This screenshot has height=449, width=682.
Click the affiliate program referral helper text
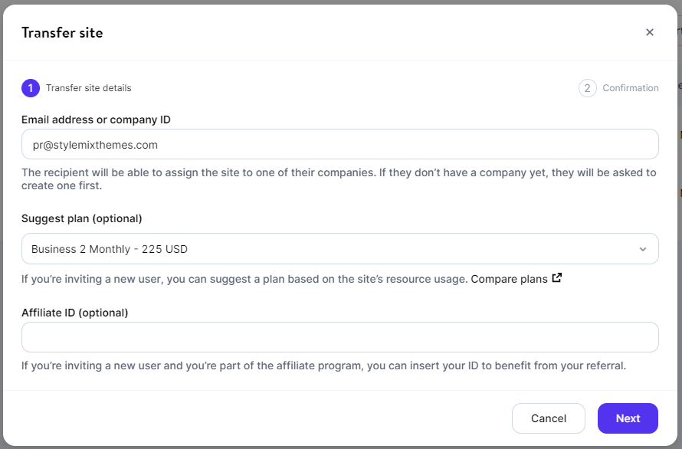[x=324, y=365]
